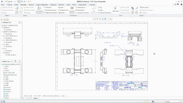Click Model Tree vertical scrollbar
Viewport: 183px width, 103px height.
click(21, 81)
